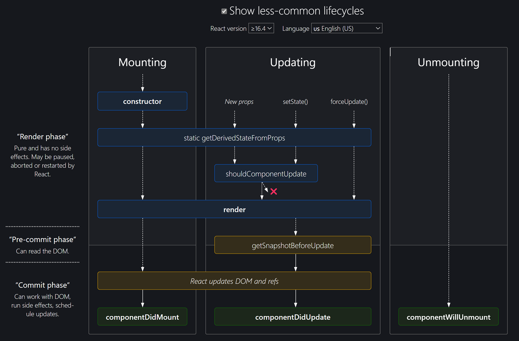Viewport: 519px width, 341px height.
Task: Click the constructor lifecycle box
Action: pyautogui.click(x=142, y=101)
